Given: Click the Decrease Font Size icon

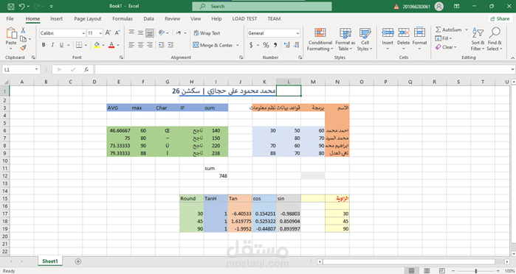Looking at the screenshot, I should pos(117,33).
